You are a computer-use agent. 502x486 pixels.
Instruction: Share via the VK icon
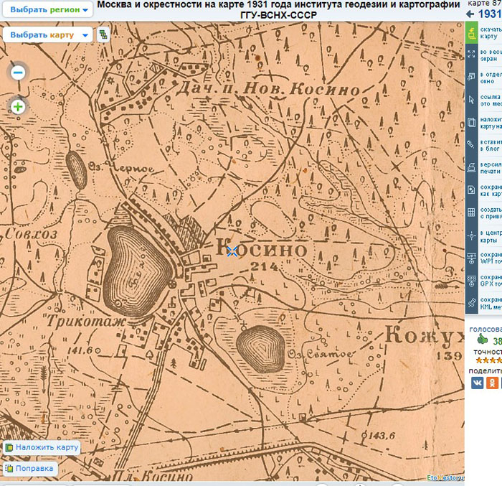477,383
